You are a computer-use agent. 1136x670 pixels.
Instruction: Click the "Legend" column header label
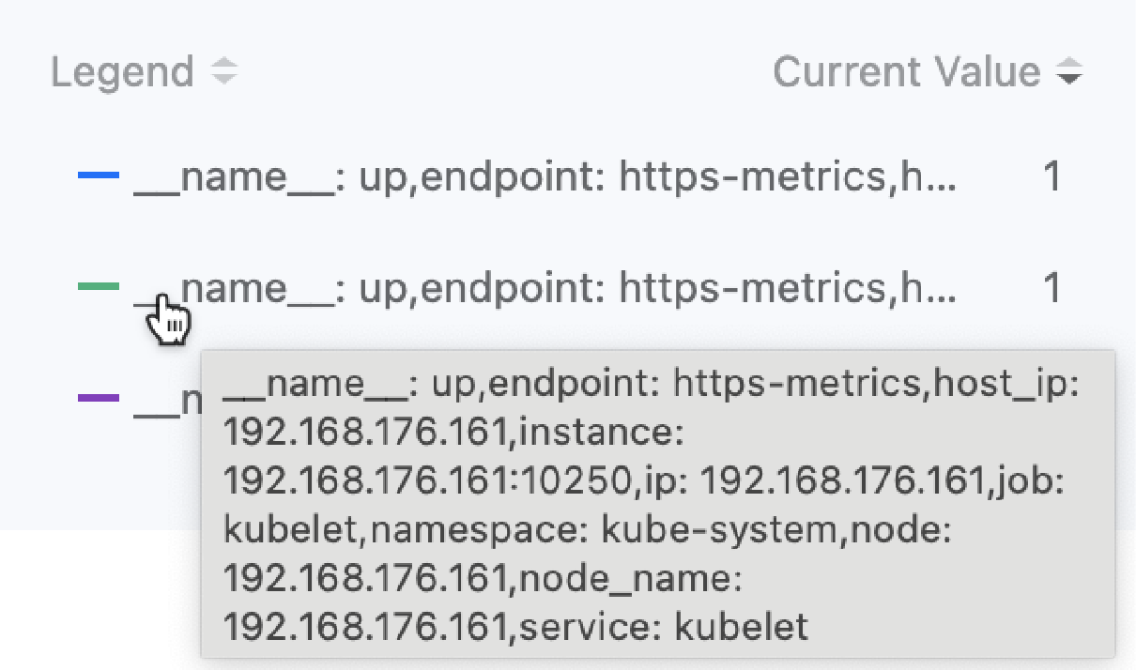pos(122,72)
